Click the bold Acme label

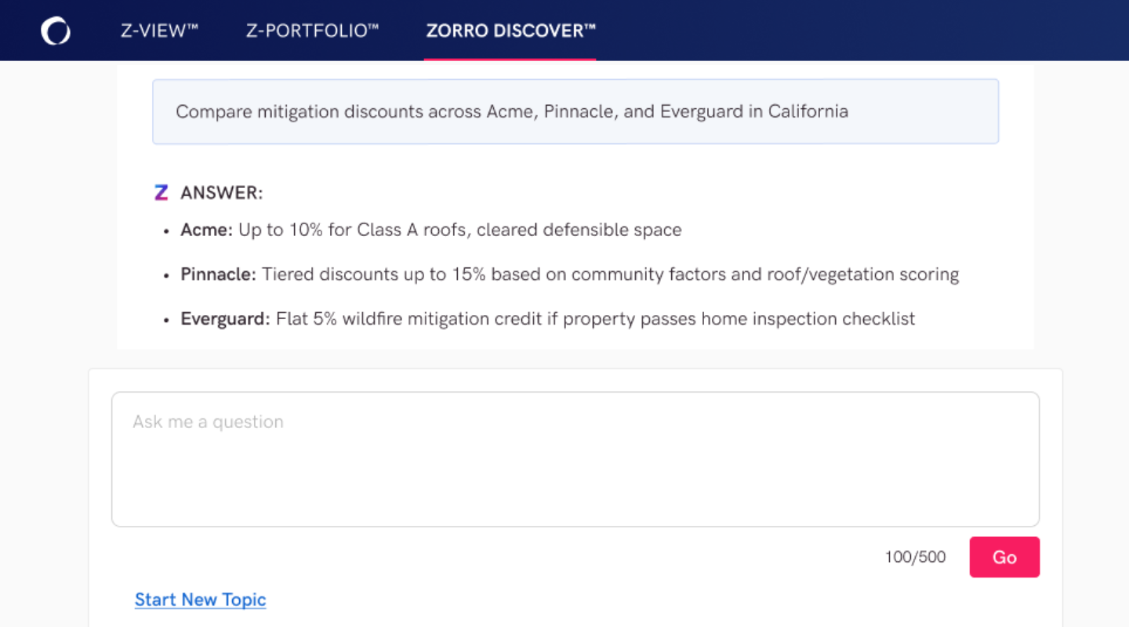[x=207, y=230]
